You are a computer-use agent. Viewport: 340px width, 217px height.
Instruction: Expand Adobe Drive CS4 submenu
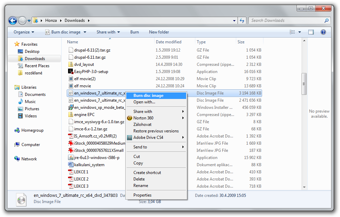pyautogui.click(x=156, y=138)
